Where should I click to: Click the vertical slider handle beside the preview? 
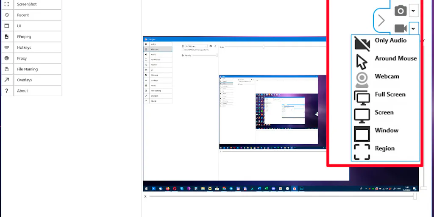424,188
